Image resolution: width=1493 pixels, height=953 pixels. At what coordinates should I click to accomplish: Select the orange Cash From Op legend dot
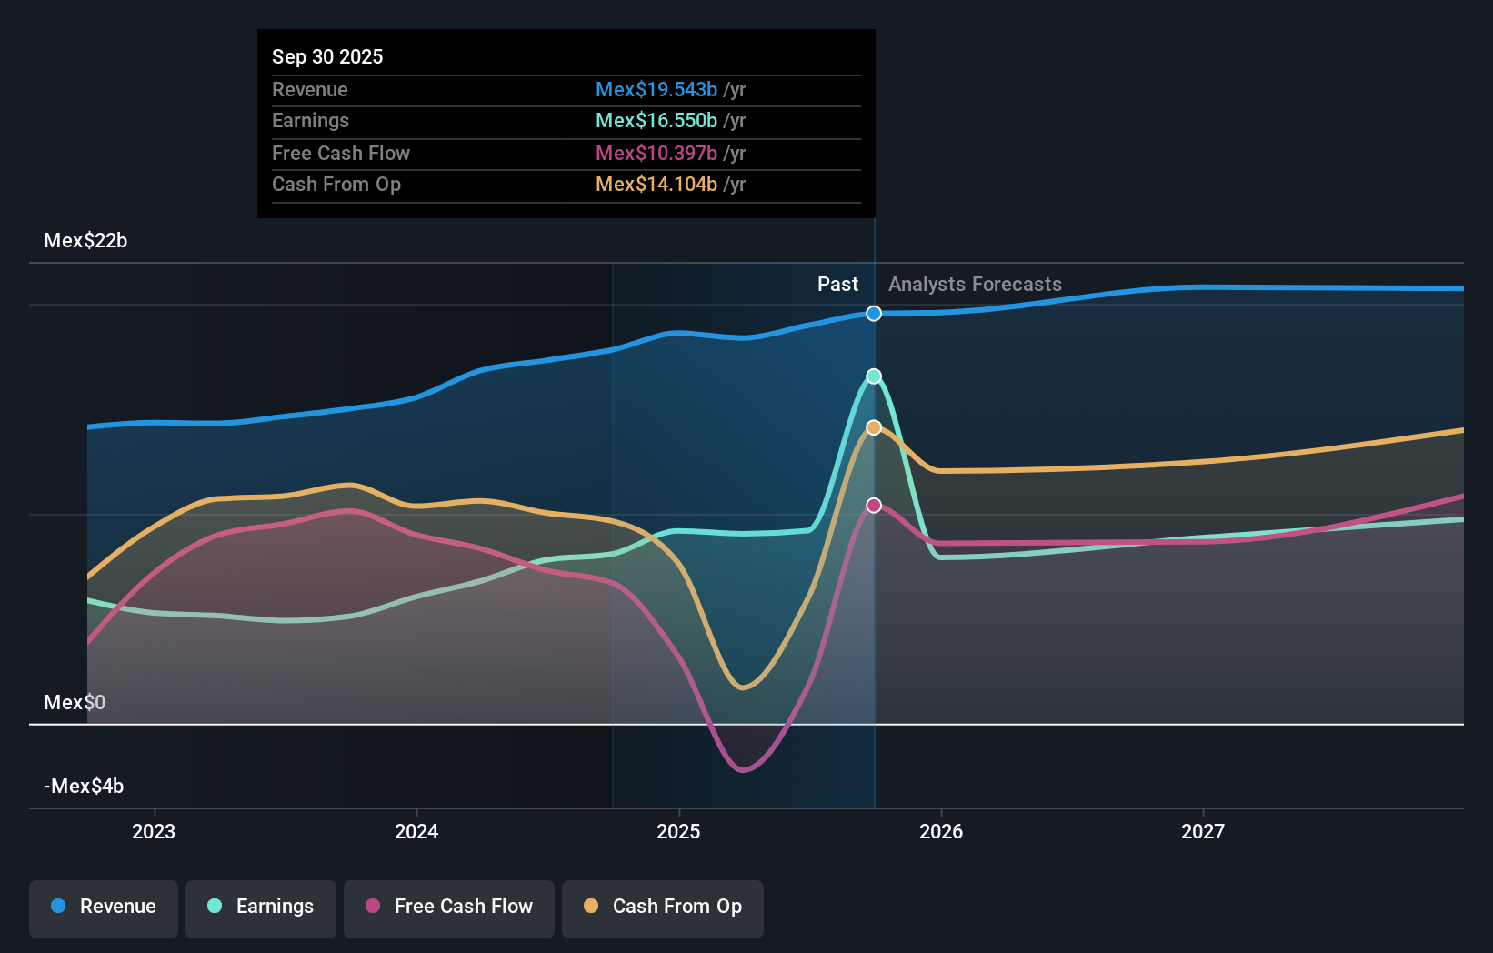[x=592, y=907]
